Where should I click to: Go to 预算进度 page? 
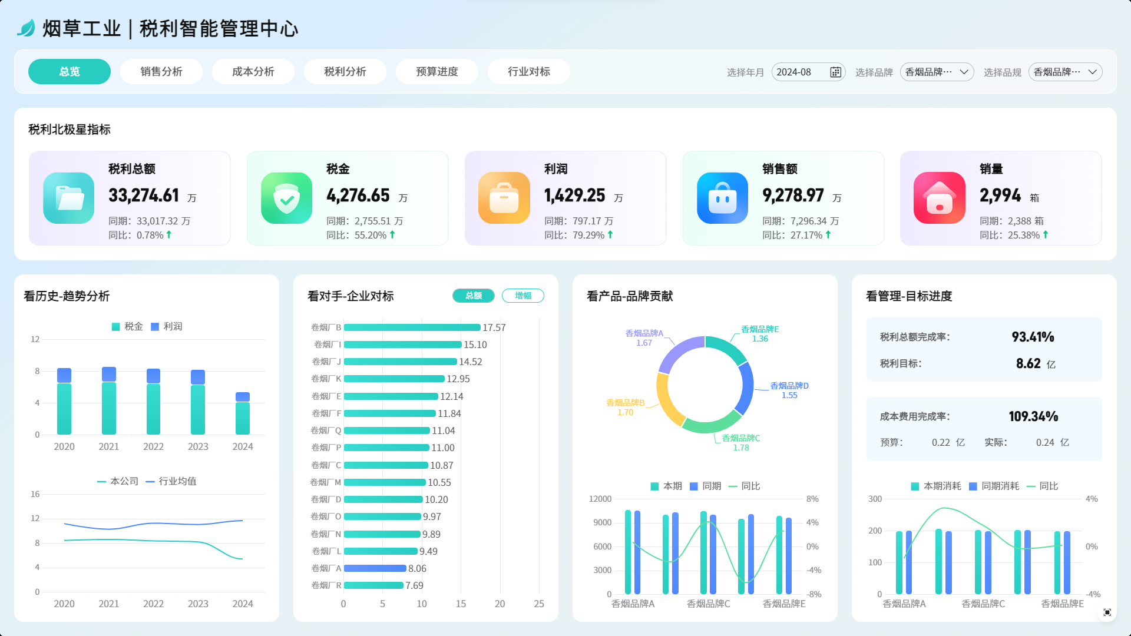pyautogui.click(x=437, y=71)
